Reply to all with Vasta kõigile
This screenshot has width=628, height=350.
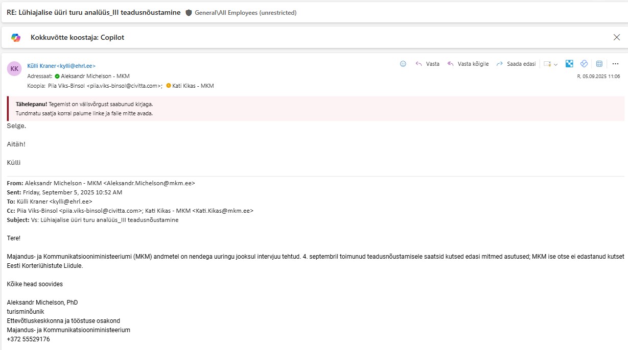pyautogui.click(x=468, y=64)
